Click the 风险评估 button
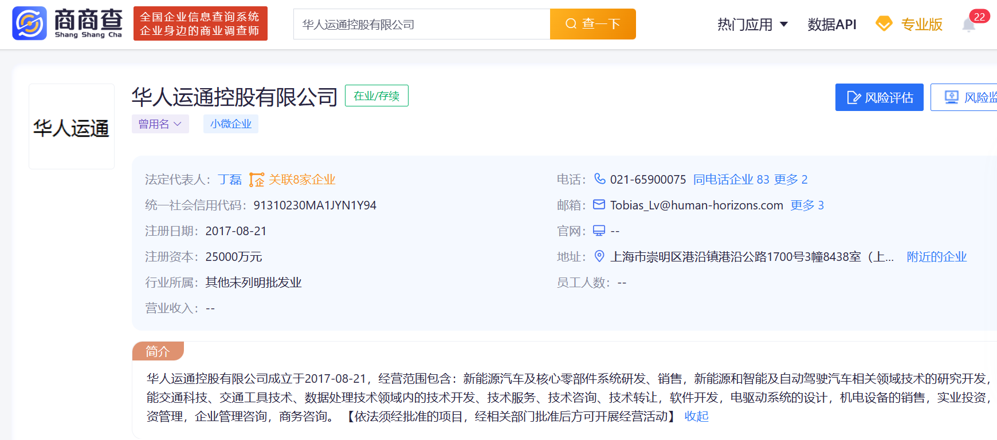 [879, 97]
